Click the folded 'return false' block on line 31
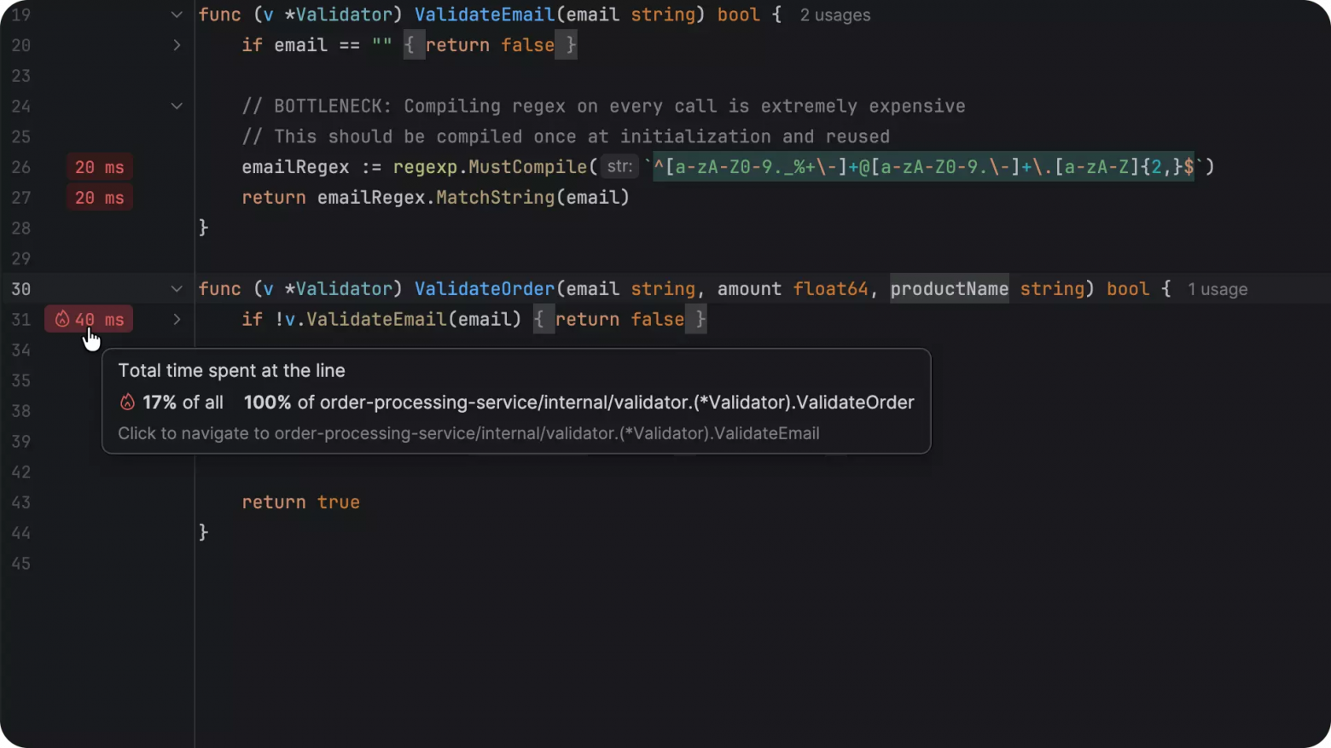Screen dimensions: 1331x748 click(x=620, y=319)
